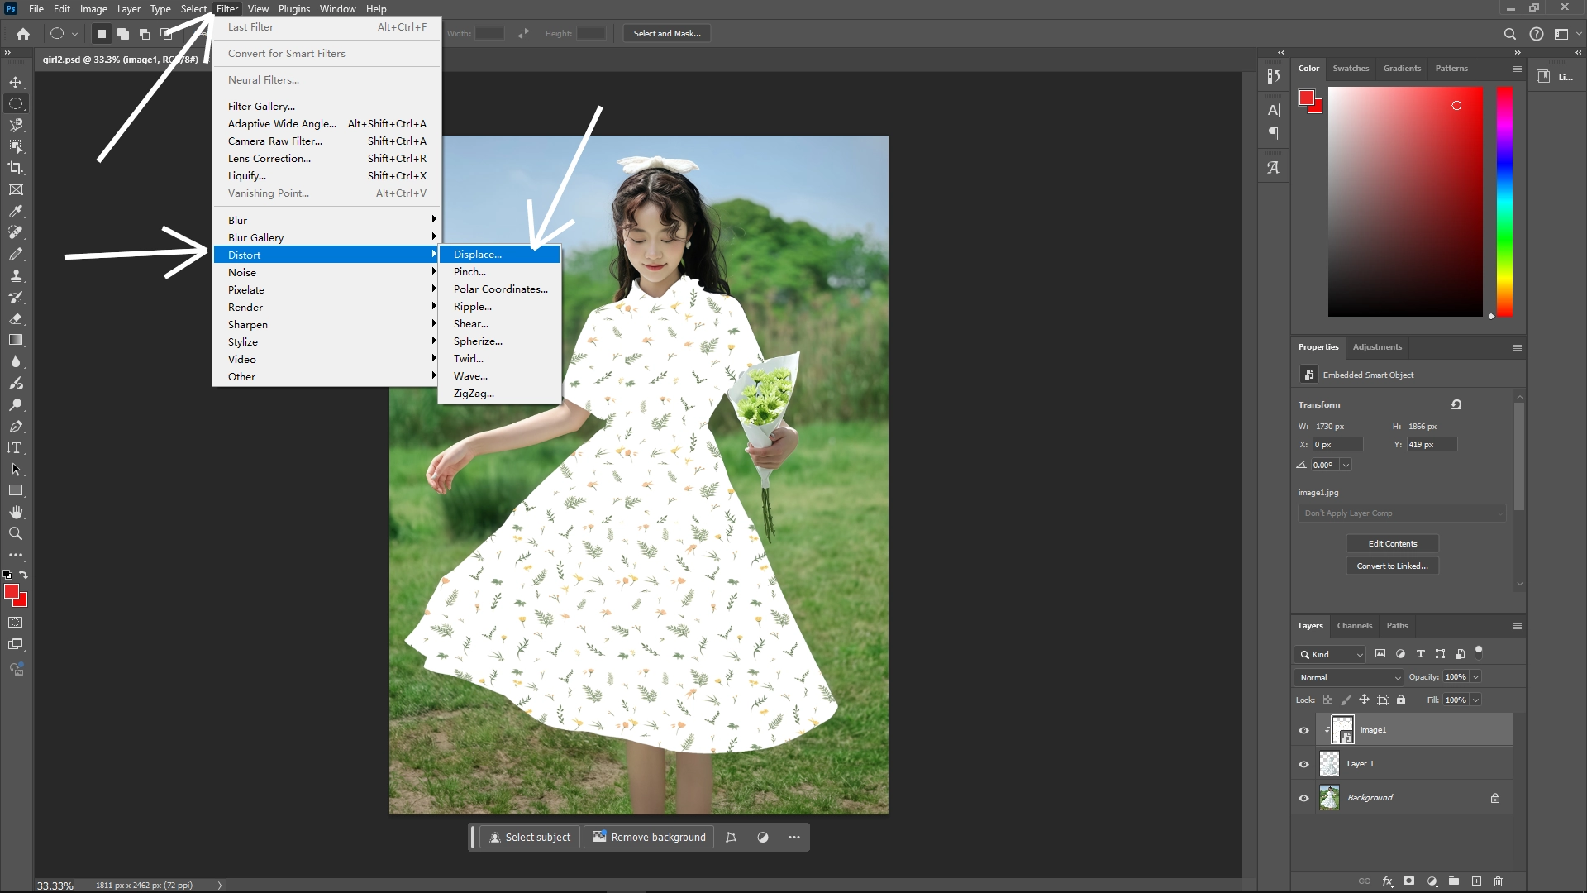
Task: Select the Crop tool
Action: [15, 168]
